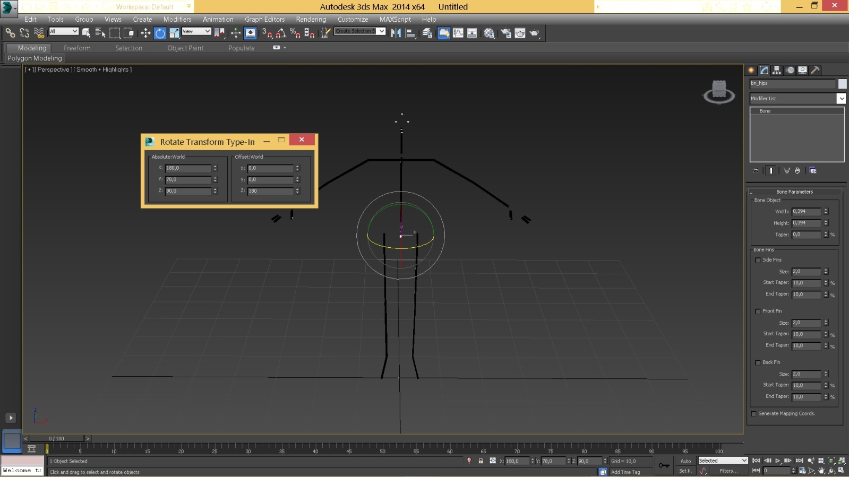Switch to the Utilities hammer panel

tap(816, 70)
